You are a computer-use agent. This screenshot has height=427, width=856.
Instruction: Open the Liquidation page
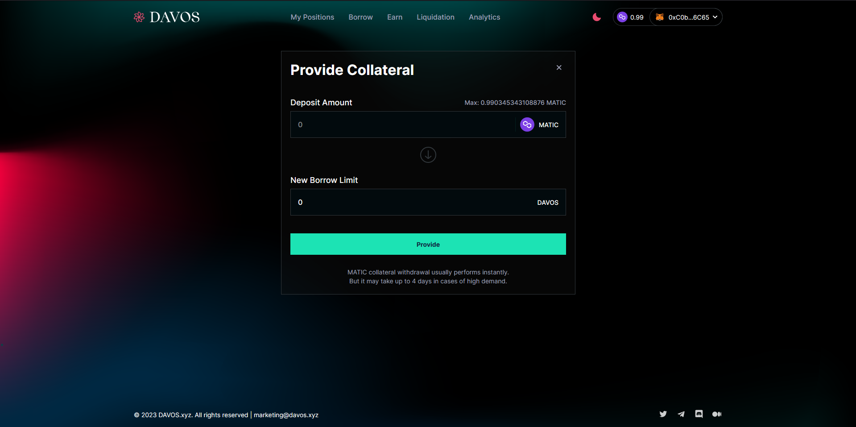pyautogui.click(x=435, y=17)
